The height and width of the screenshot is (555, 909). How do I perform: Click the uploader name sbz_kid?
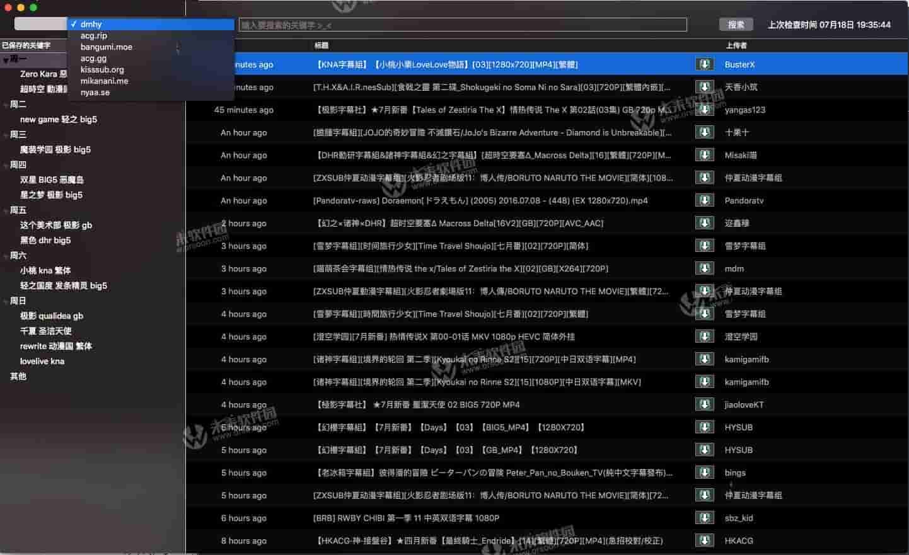pos(739,518)
